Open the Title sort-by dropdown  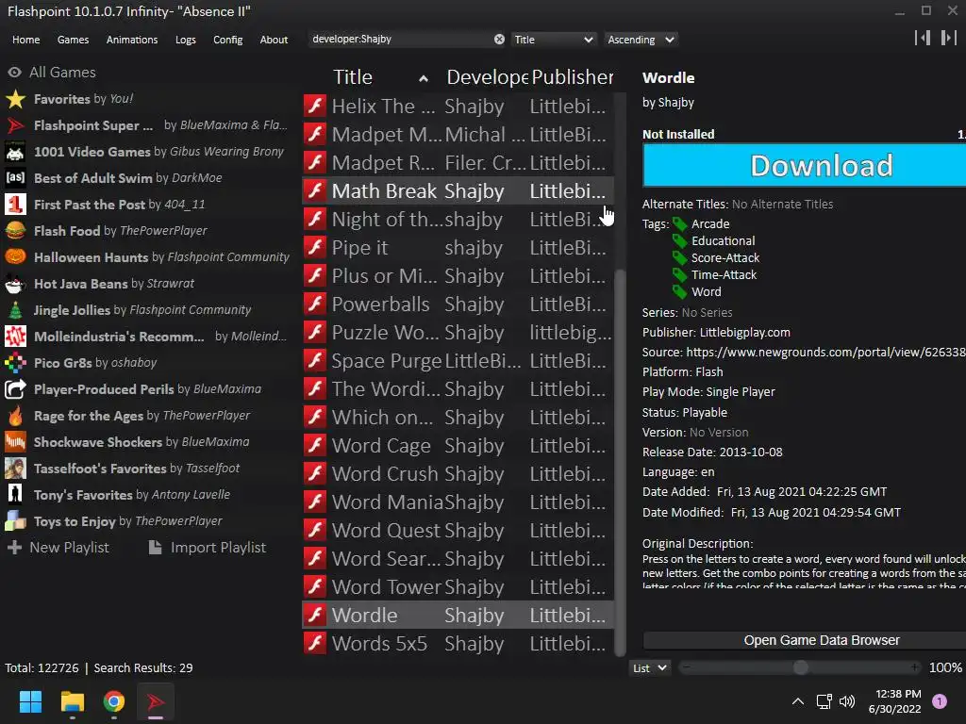point(553,40)
